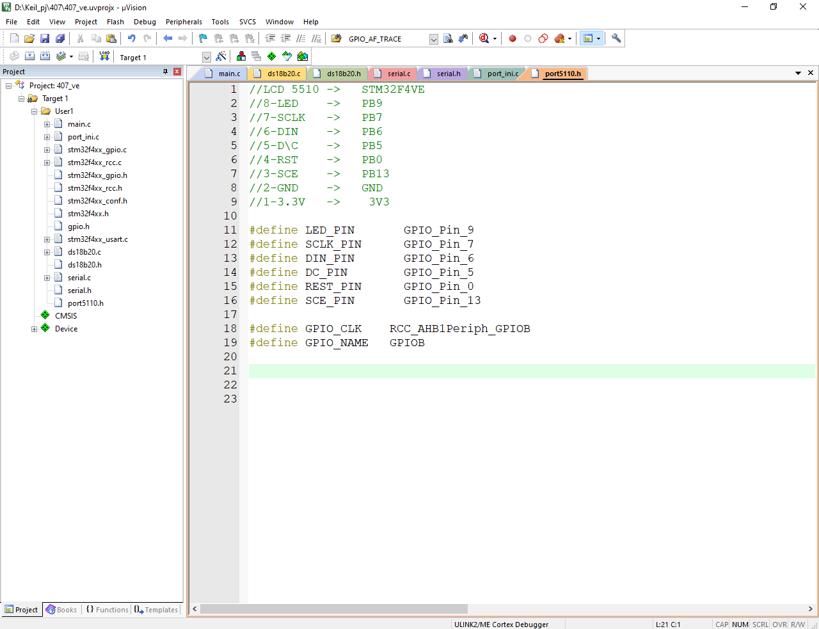Download code to flash with LOAD icon

point(104,56)
